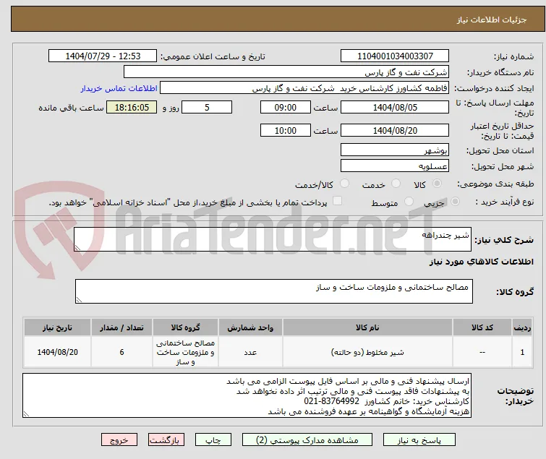The height and width of the screenshot is (459, 546).
Task: Click the page title جزئیات اطلاعات نیاز
Action: [x=492, y=20]
